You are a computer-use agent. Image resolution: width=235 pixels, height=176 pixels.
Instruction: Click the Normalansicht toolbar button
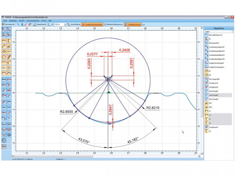point(8,24)
